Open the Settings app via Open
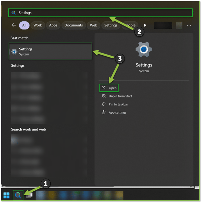 click(x=109, y=88)
